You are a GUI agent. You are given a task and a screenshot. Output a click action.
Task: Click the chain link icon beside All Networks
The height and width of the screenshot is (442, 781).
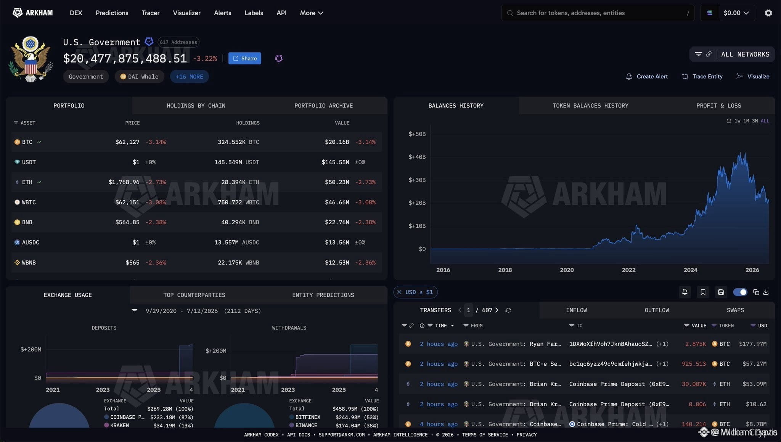tap(709, 54)
